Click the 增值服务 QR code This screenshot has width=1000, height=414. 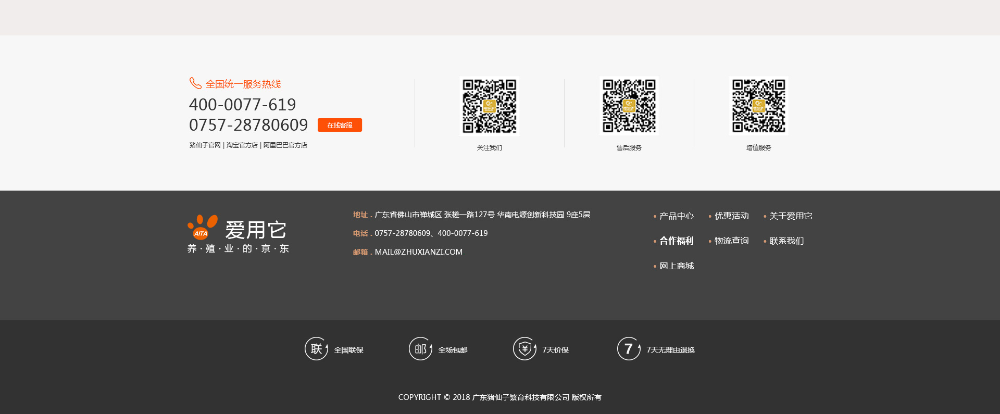758,106
